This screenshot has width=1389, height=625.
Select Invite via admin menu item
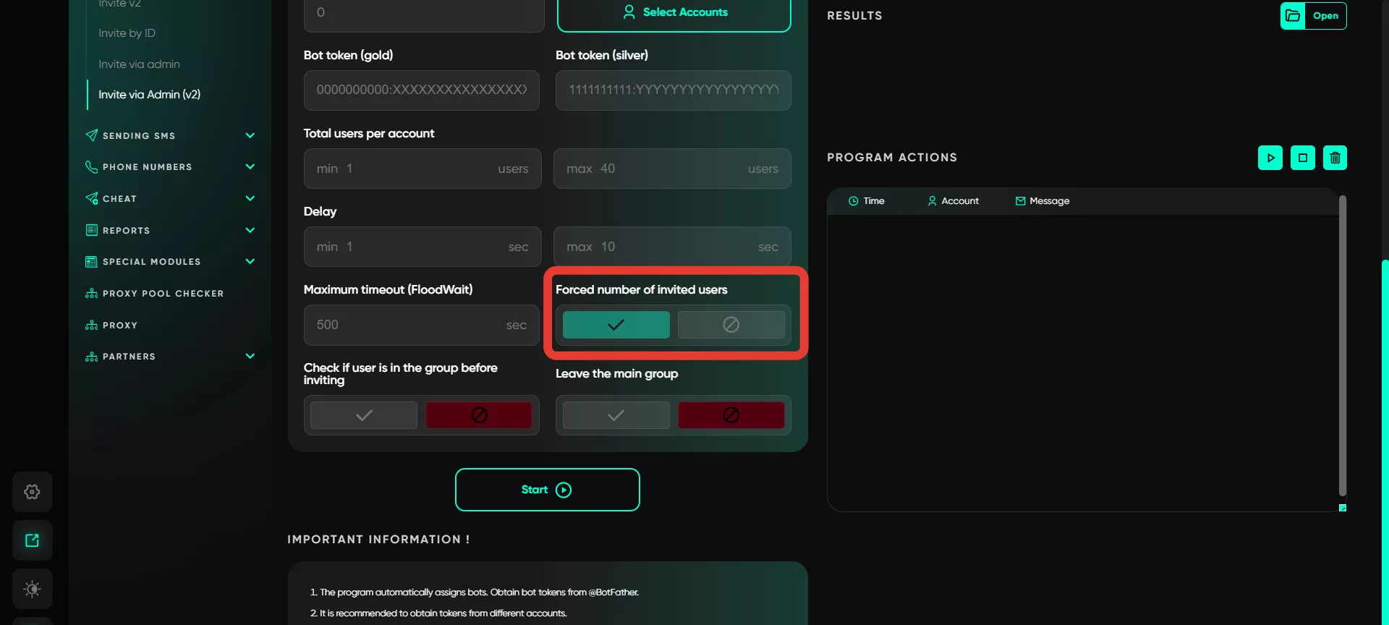(139, 64)
